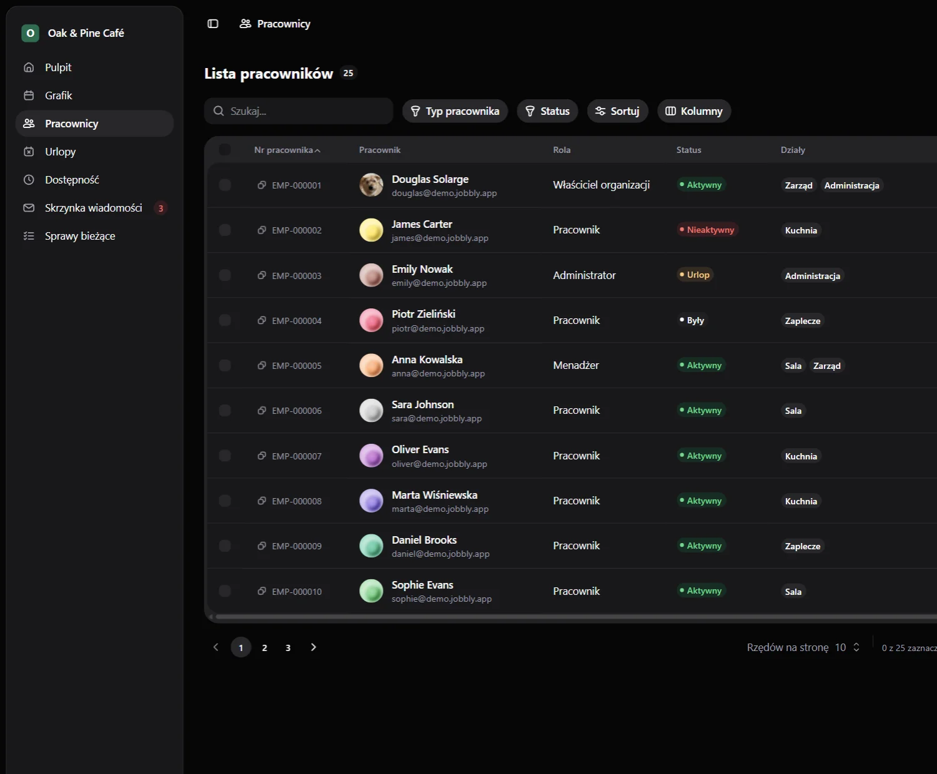Image resolution: width=937 pixels, height=774 pixels.
Task: Click the oliver@demo.jobbly.app email text
Action: tap(439, 464)
